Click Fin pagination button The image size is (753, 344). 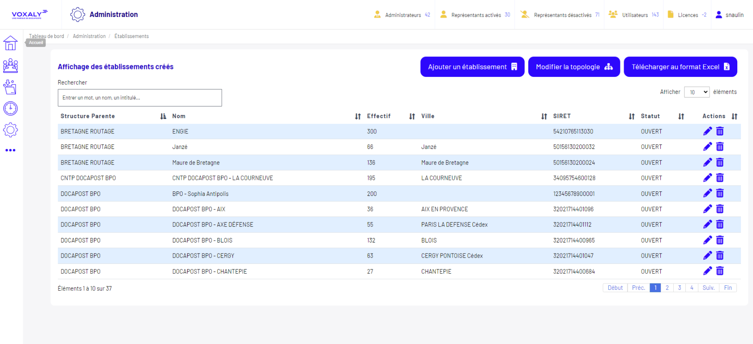(x=728, y=288)
